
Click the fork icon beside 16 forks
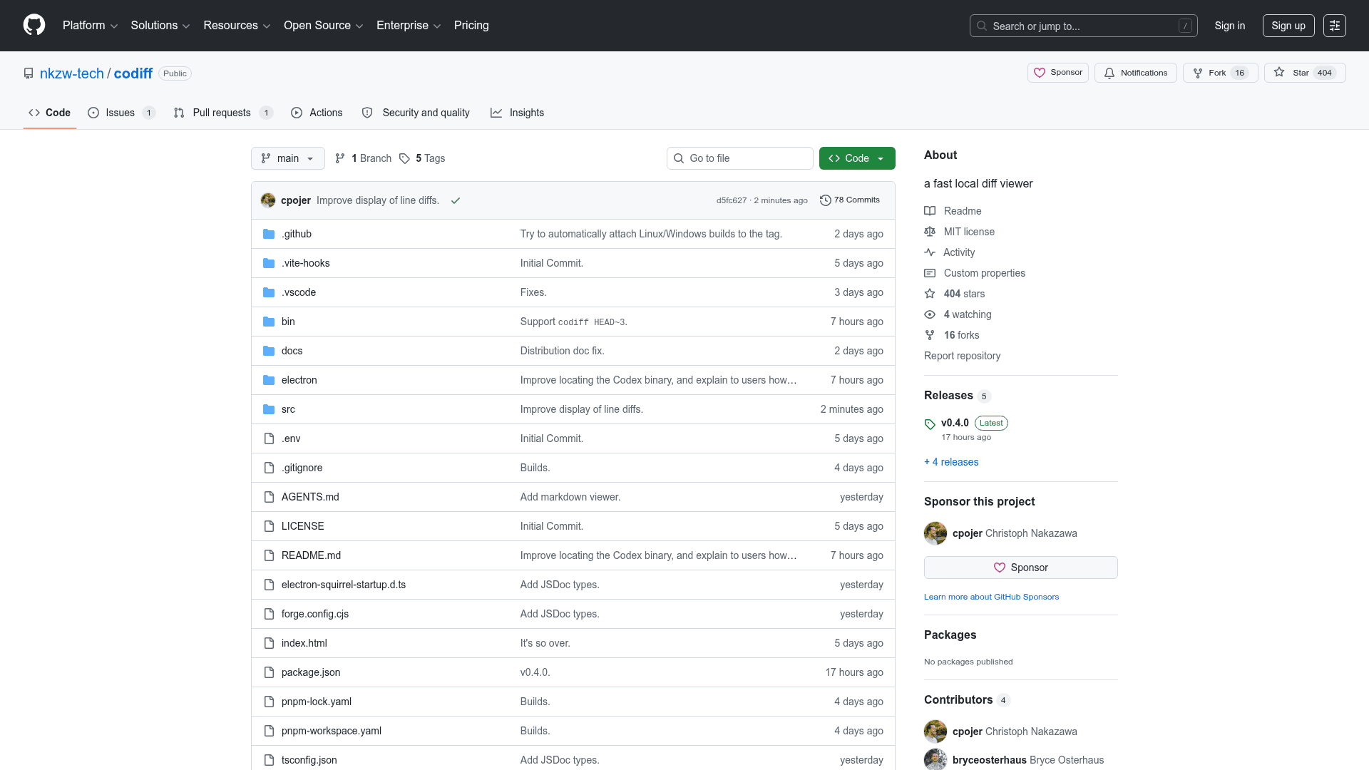pyautogui.click(x=930, y=335)
